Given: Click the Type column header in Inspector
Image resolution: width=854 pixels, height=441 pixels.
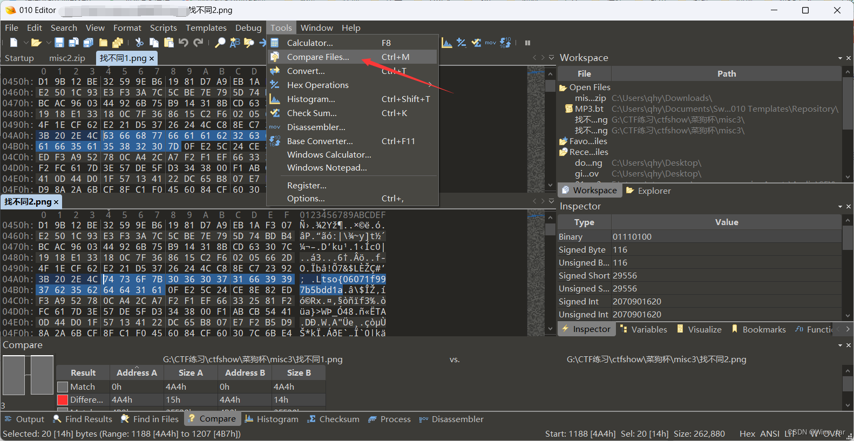Looking at the screenshot, I should (584, 222).
